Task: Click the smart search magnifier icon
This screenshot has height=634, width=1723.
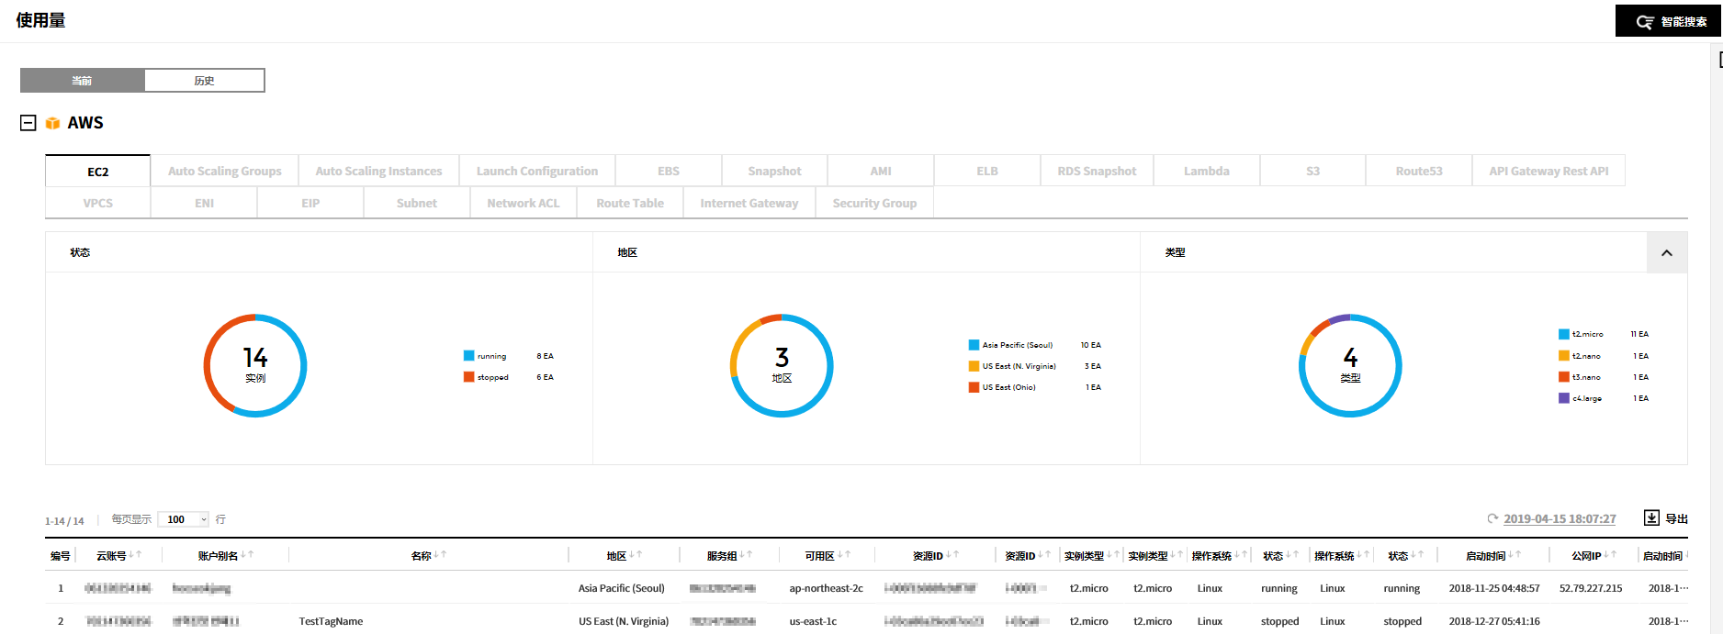Action: pos(1644,22)
